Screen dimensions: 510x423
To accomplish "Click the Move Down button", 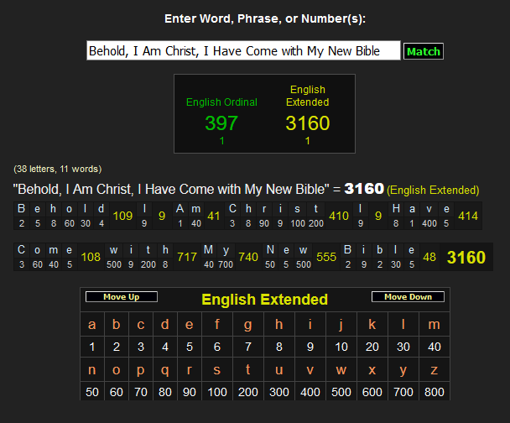I will pos(408,297).
